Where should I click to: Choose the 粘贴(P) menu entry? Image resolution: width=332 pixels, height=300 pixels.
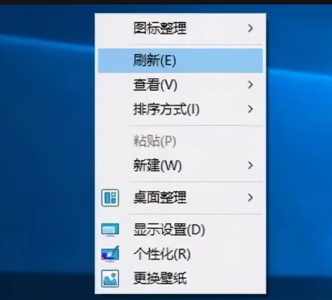click(x=180, y=141)
